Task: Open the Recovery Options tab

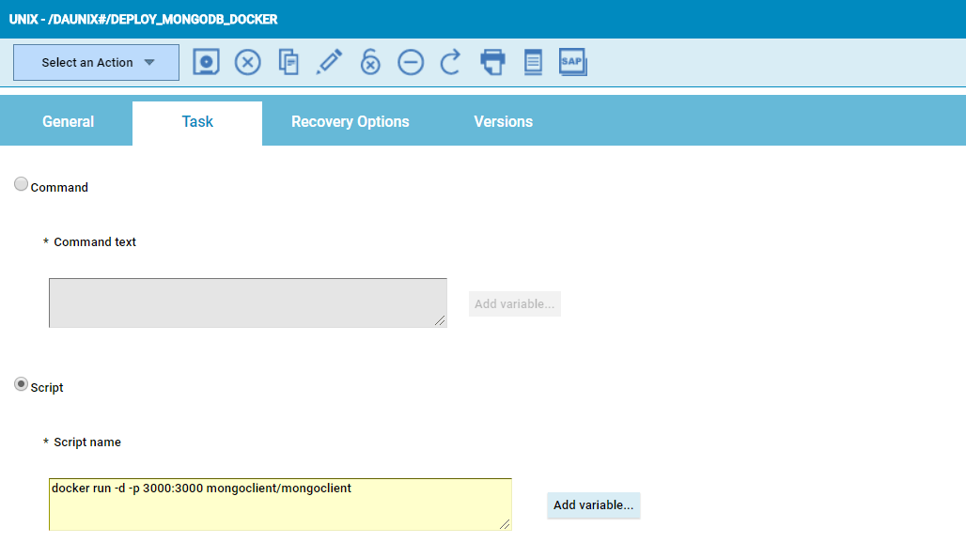Action: pos(350,122)
